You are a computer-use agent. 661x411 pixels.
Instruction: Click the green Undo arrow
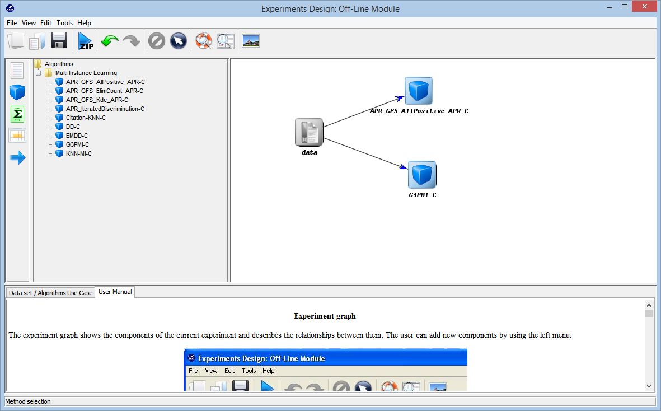tap(110, 41)
